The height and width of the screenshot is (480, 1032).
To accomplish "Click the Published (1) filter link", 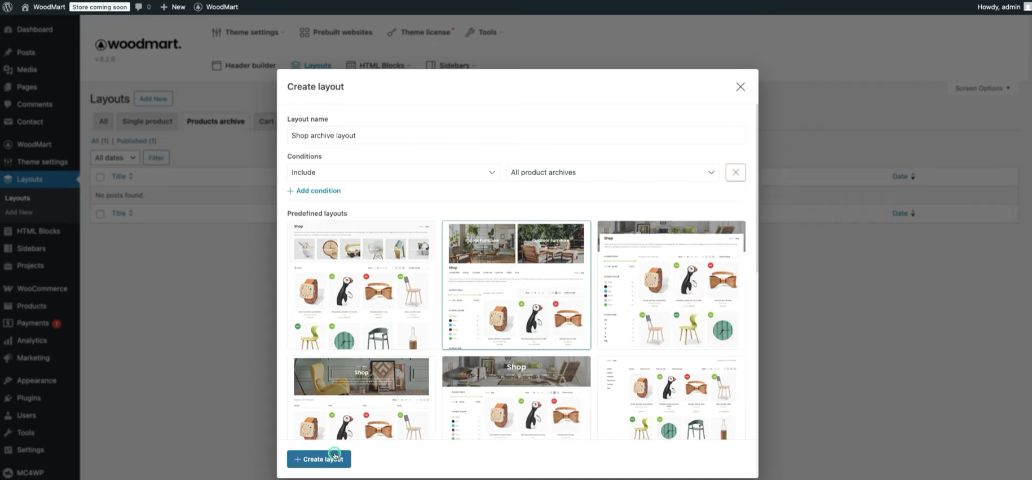I will point(136,141).
